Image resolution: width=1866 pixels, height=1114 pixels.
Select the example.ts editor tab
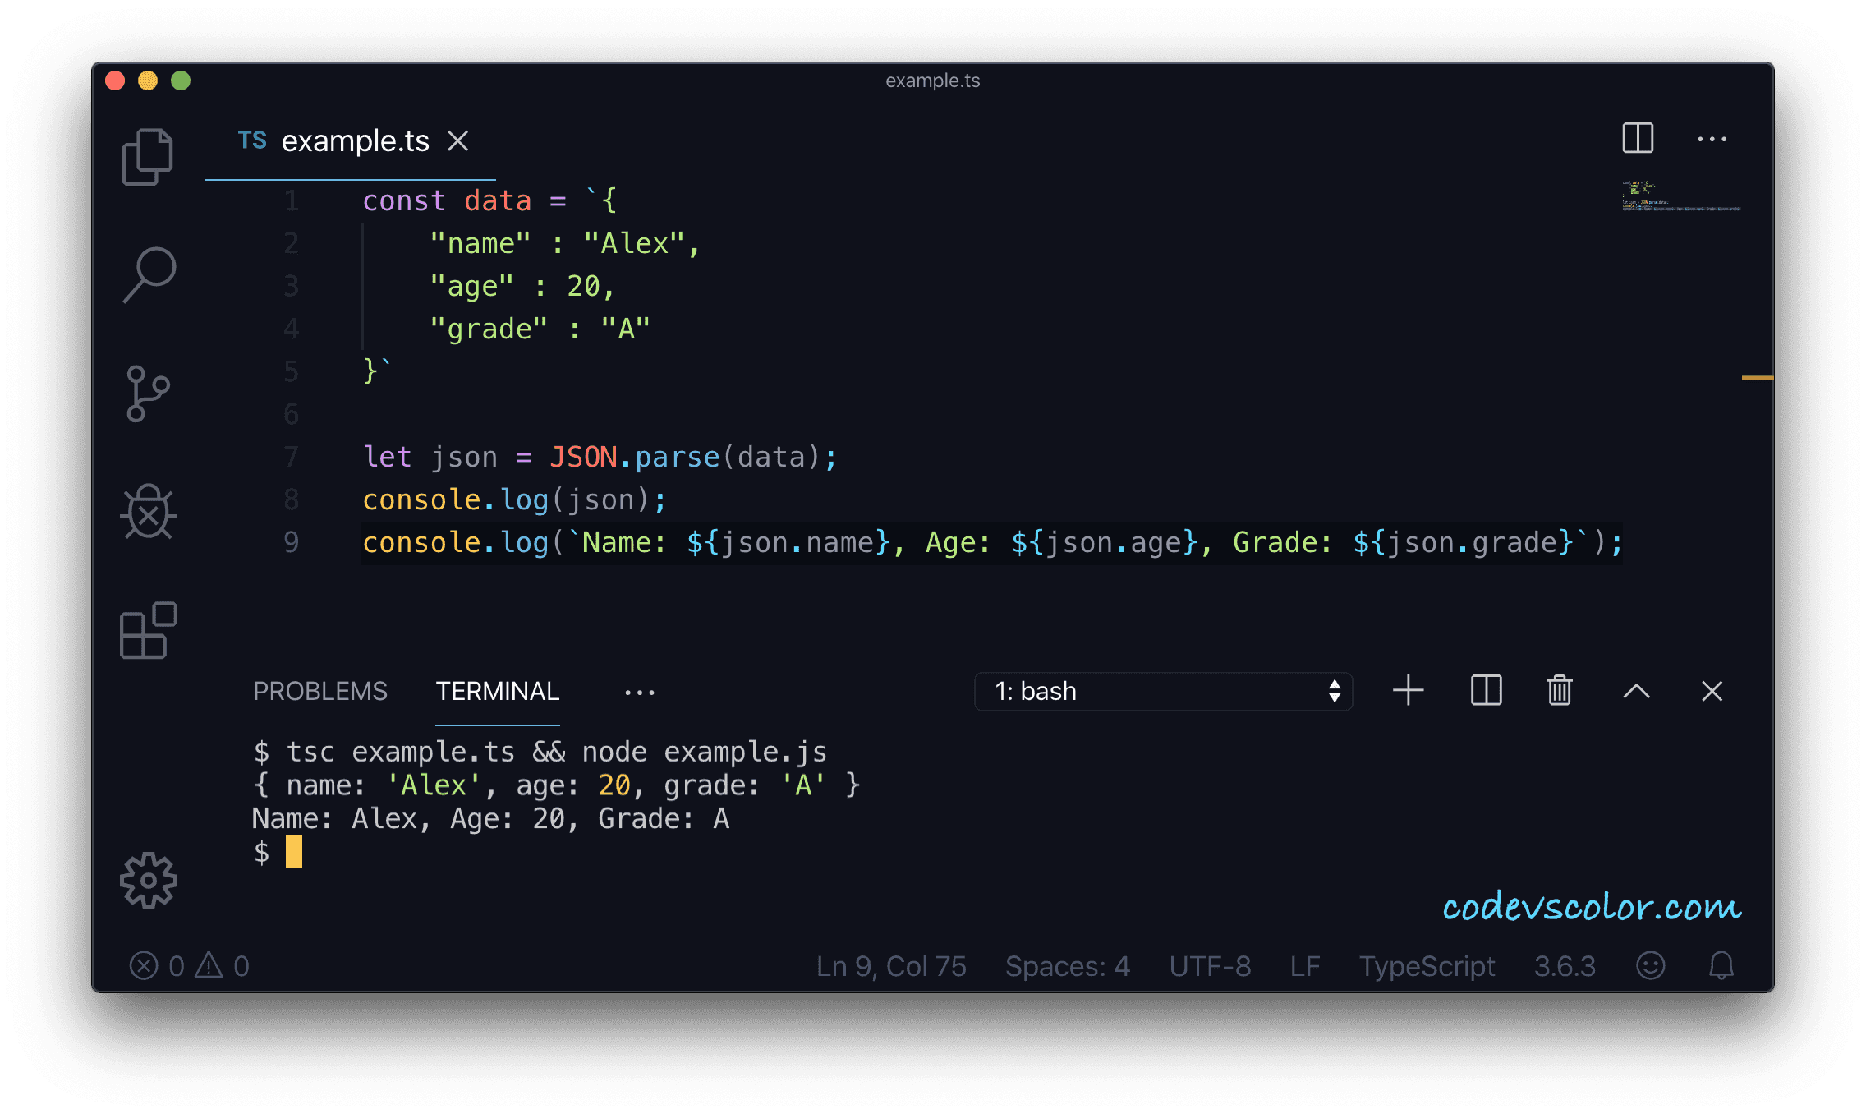coord(356,140)
